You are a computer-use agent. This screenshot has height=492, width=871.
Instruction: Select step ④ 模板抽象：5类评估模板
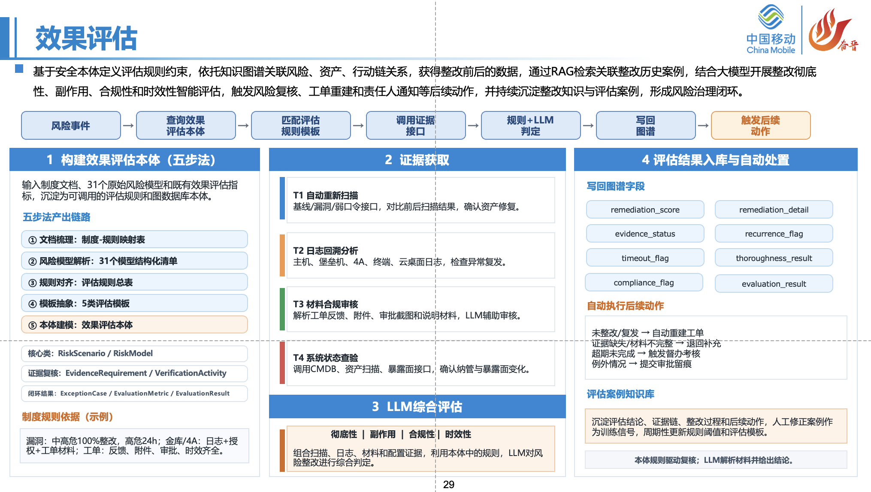(134, 303)
